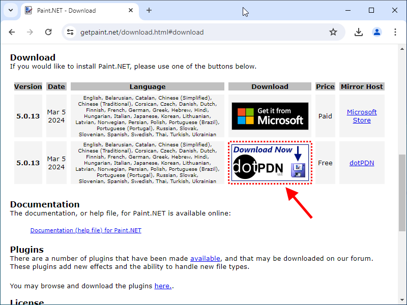The width and height of the screenshot is (407, 305).
Task: Click the 'Plugins' section heading
Action: [27, 250]
